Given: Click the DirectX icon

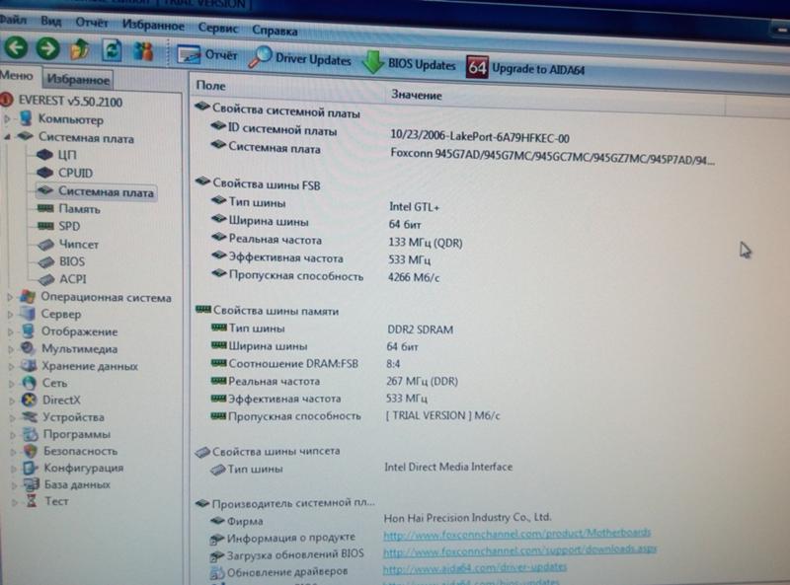Looking at the screenshot, I should (30, 400).
